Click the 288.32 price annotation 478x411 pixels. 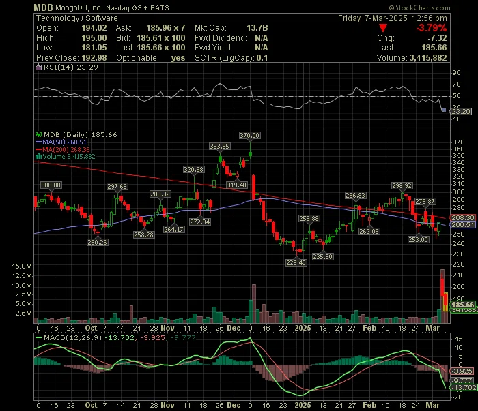click(x=160, y=194)
